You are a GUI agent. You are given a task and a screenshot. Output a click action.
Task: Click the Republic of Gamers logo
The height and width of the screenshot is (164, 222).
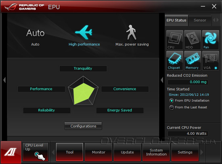(x=24, y=7)
